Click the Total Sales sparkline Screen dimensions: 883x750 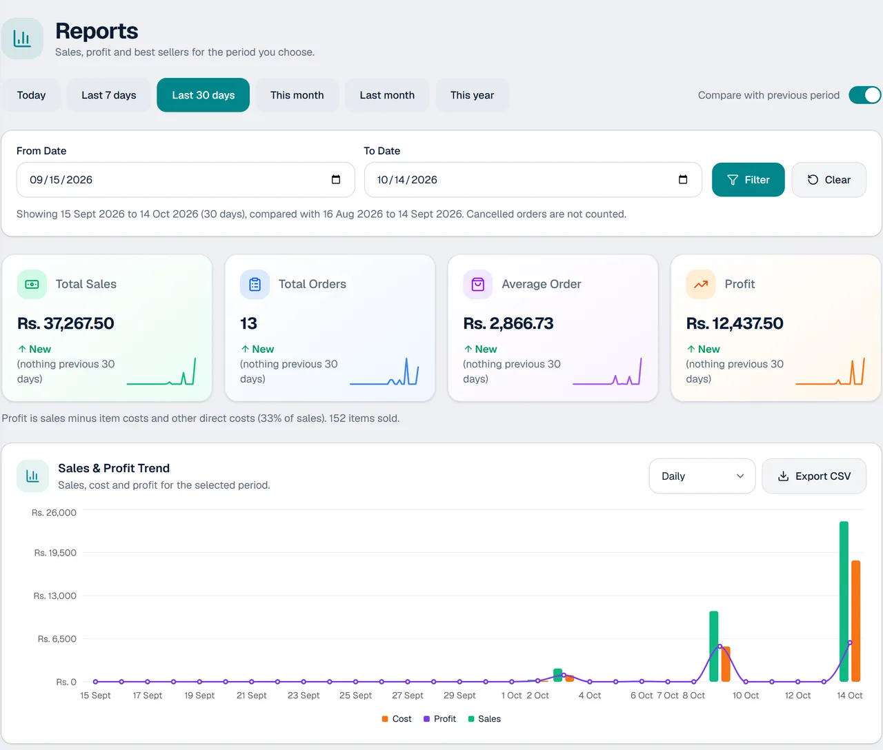point(161,372)
